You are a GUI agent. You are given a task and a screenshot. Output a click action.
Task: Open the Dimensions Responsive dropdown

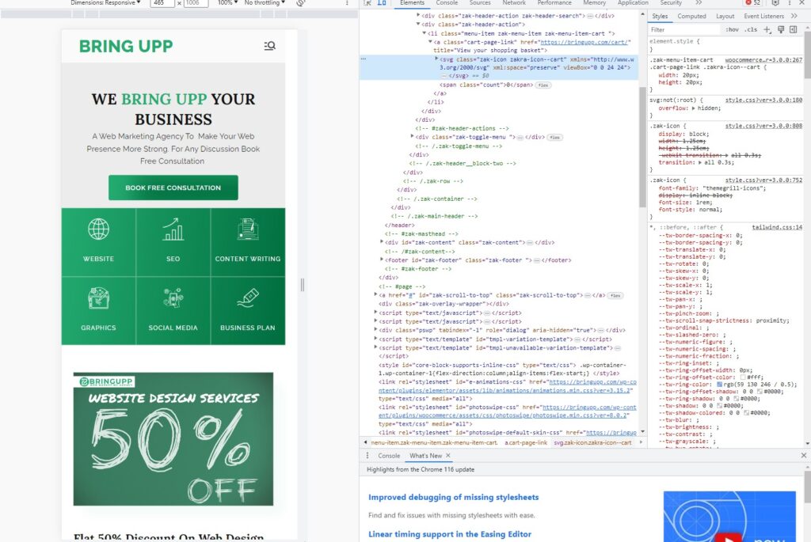click(x=105, y=3)
